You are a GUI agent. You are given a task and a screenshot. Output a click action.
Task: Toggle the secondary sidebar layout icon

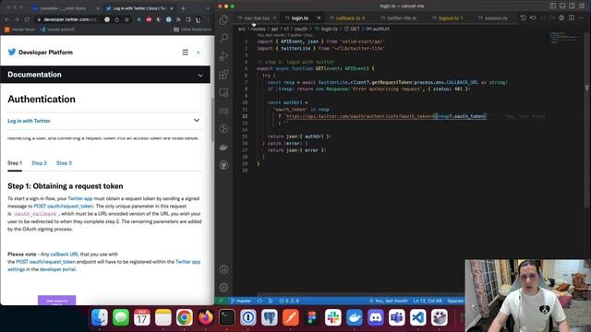(x=573, y=6)
